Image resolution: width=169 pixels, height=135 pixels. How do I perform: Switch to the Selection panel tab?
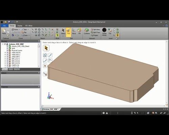point(17,69)
